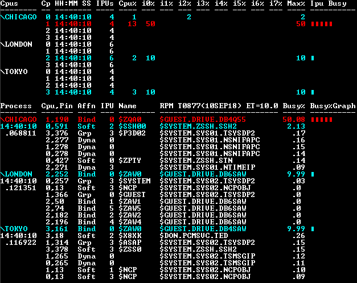
Task: Click the HH:MM SS column header
Action: coord(73,3)
